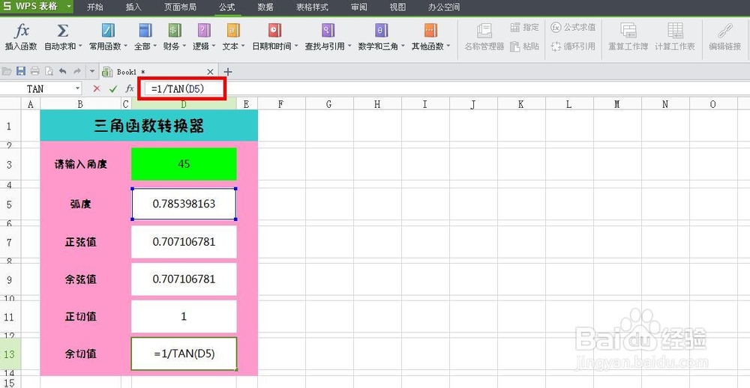Close the Book1 document tab

tap(210, 72)
